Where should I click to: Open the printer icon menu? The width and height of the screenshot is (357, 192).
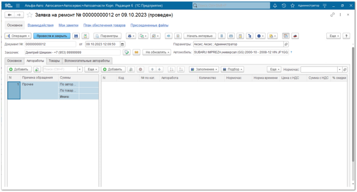tap(131, 36)
